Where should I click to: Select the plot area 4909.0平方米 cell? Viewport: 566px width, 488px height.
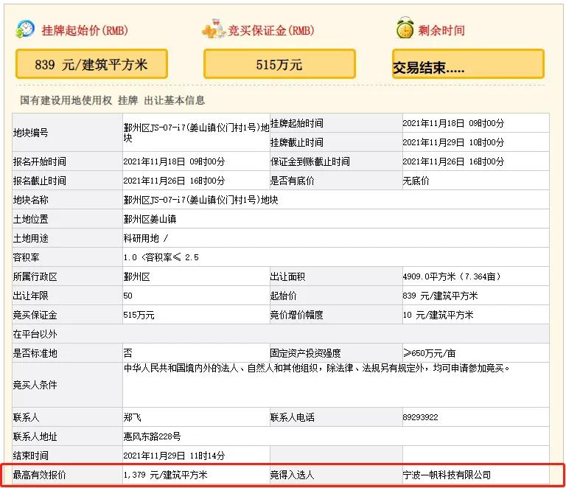click(451, 276)
